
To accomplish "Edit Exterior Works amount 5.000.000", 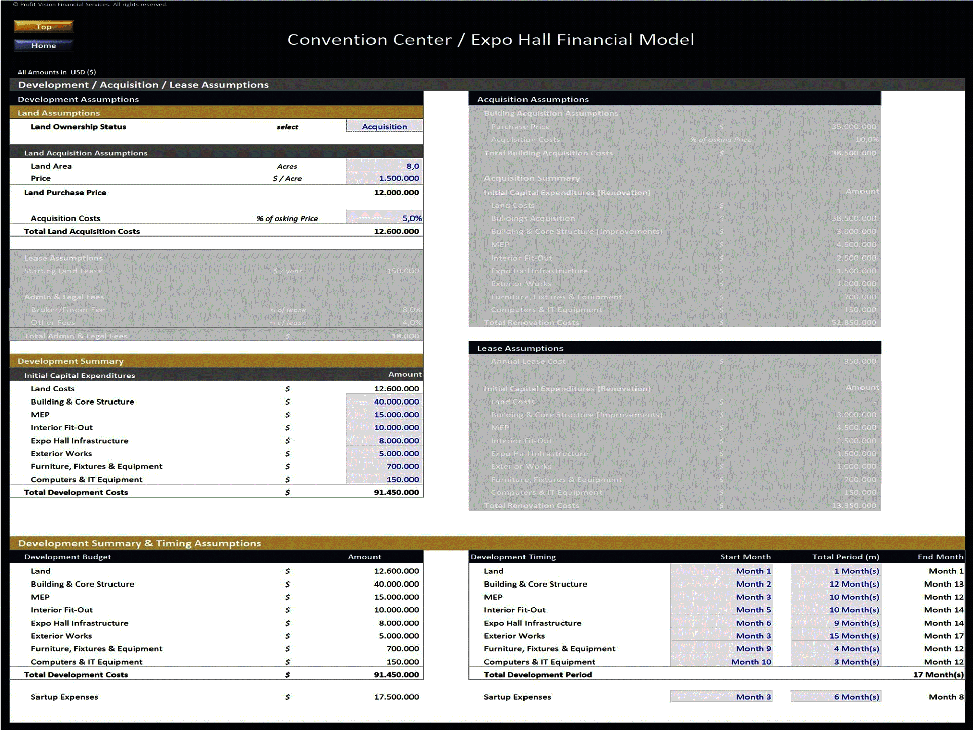I will click(x=384, y=454).
